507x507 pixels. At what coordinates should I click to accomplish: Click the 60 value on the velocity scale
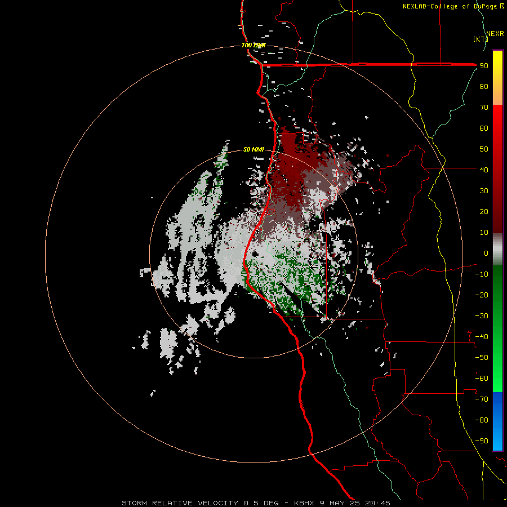484,128
